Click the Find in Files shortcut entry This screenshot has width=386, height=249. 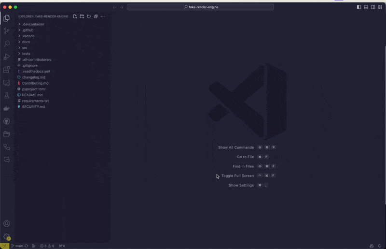[254, 166]
